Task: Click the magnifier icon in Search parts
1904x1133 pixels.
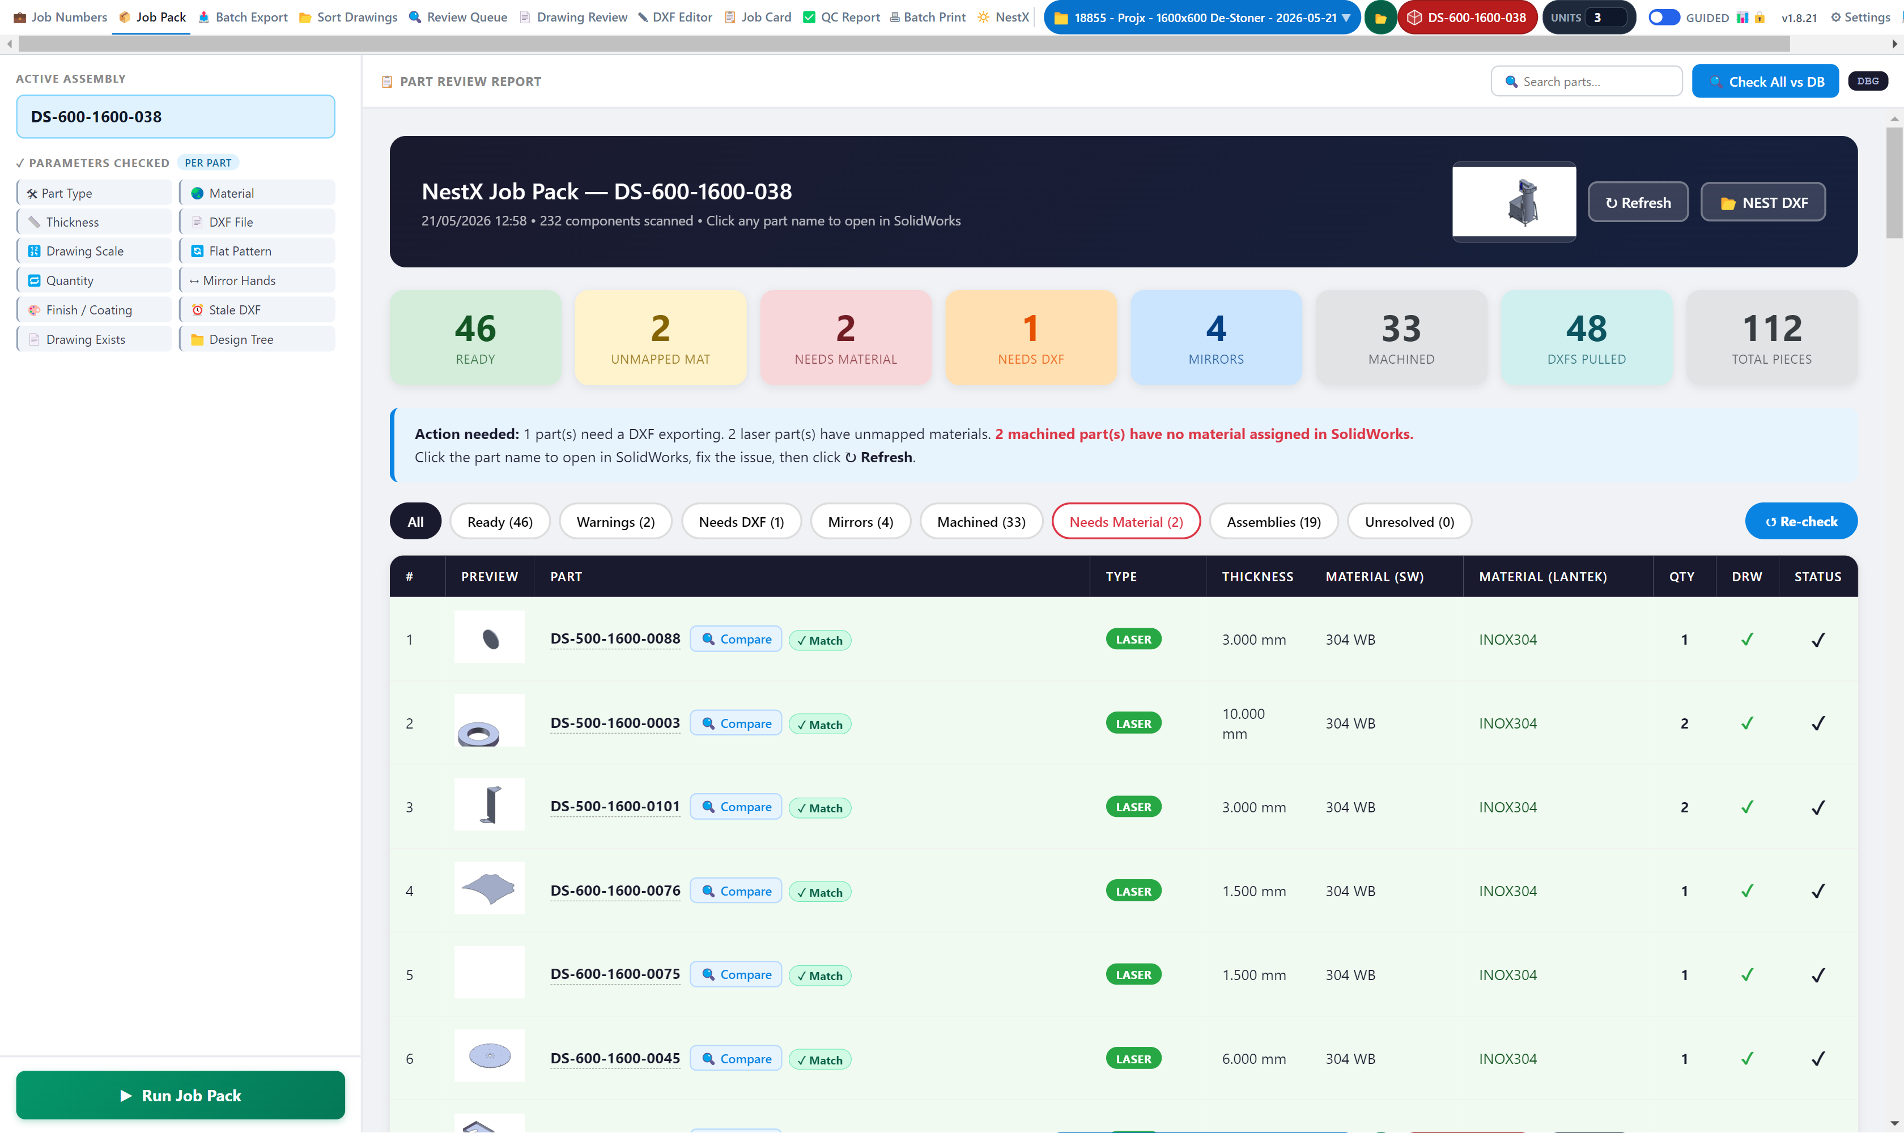Action: point(1511,82)
